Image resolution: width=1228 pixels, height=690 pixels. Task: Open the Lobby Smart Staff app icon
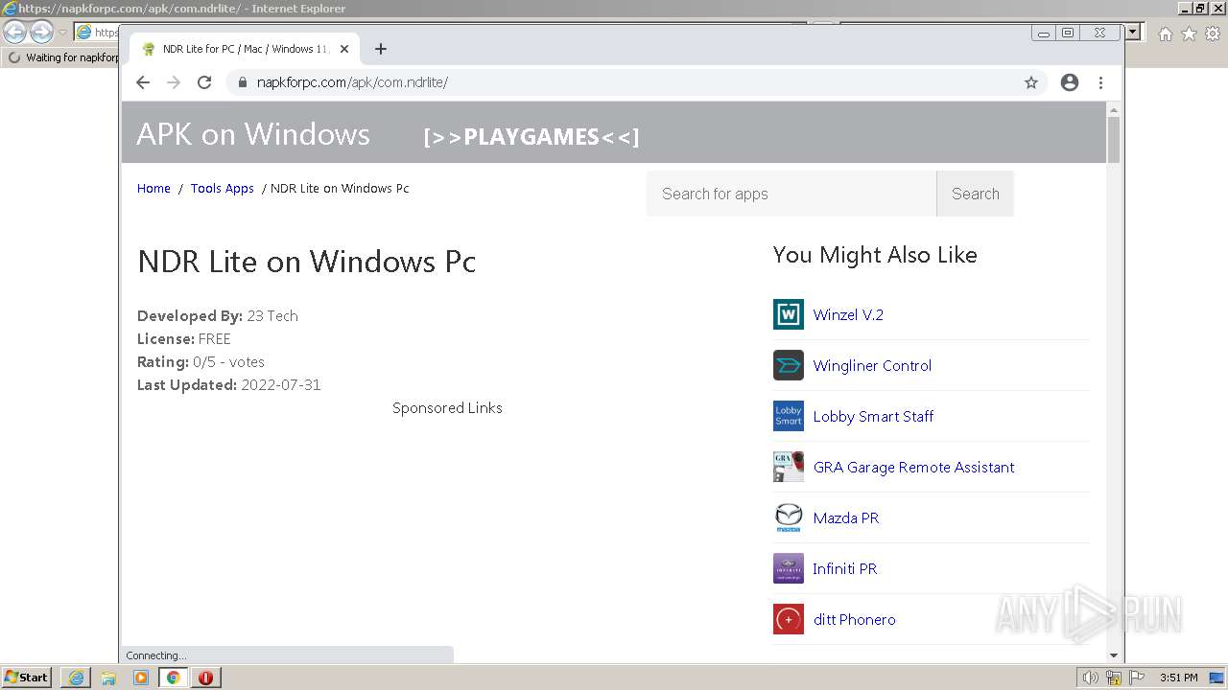coord(789,416)
